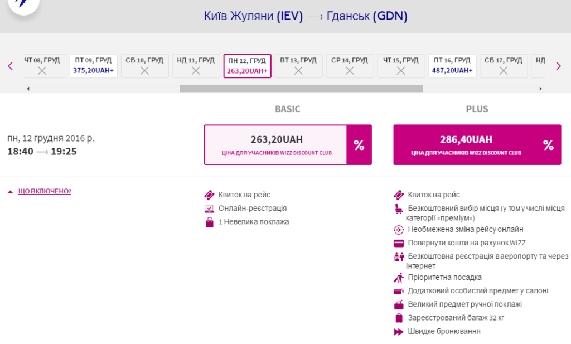Image resolution: width=571 pixels, height=344 pixels.
Task: Click the horizontal scrollbar left arrow
Action: tap(28, 89)
